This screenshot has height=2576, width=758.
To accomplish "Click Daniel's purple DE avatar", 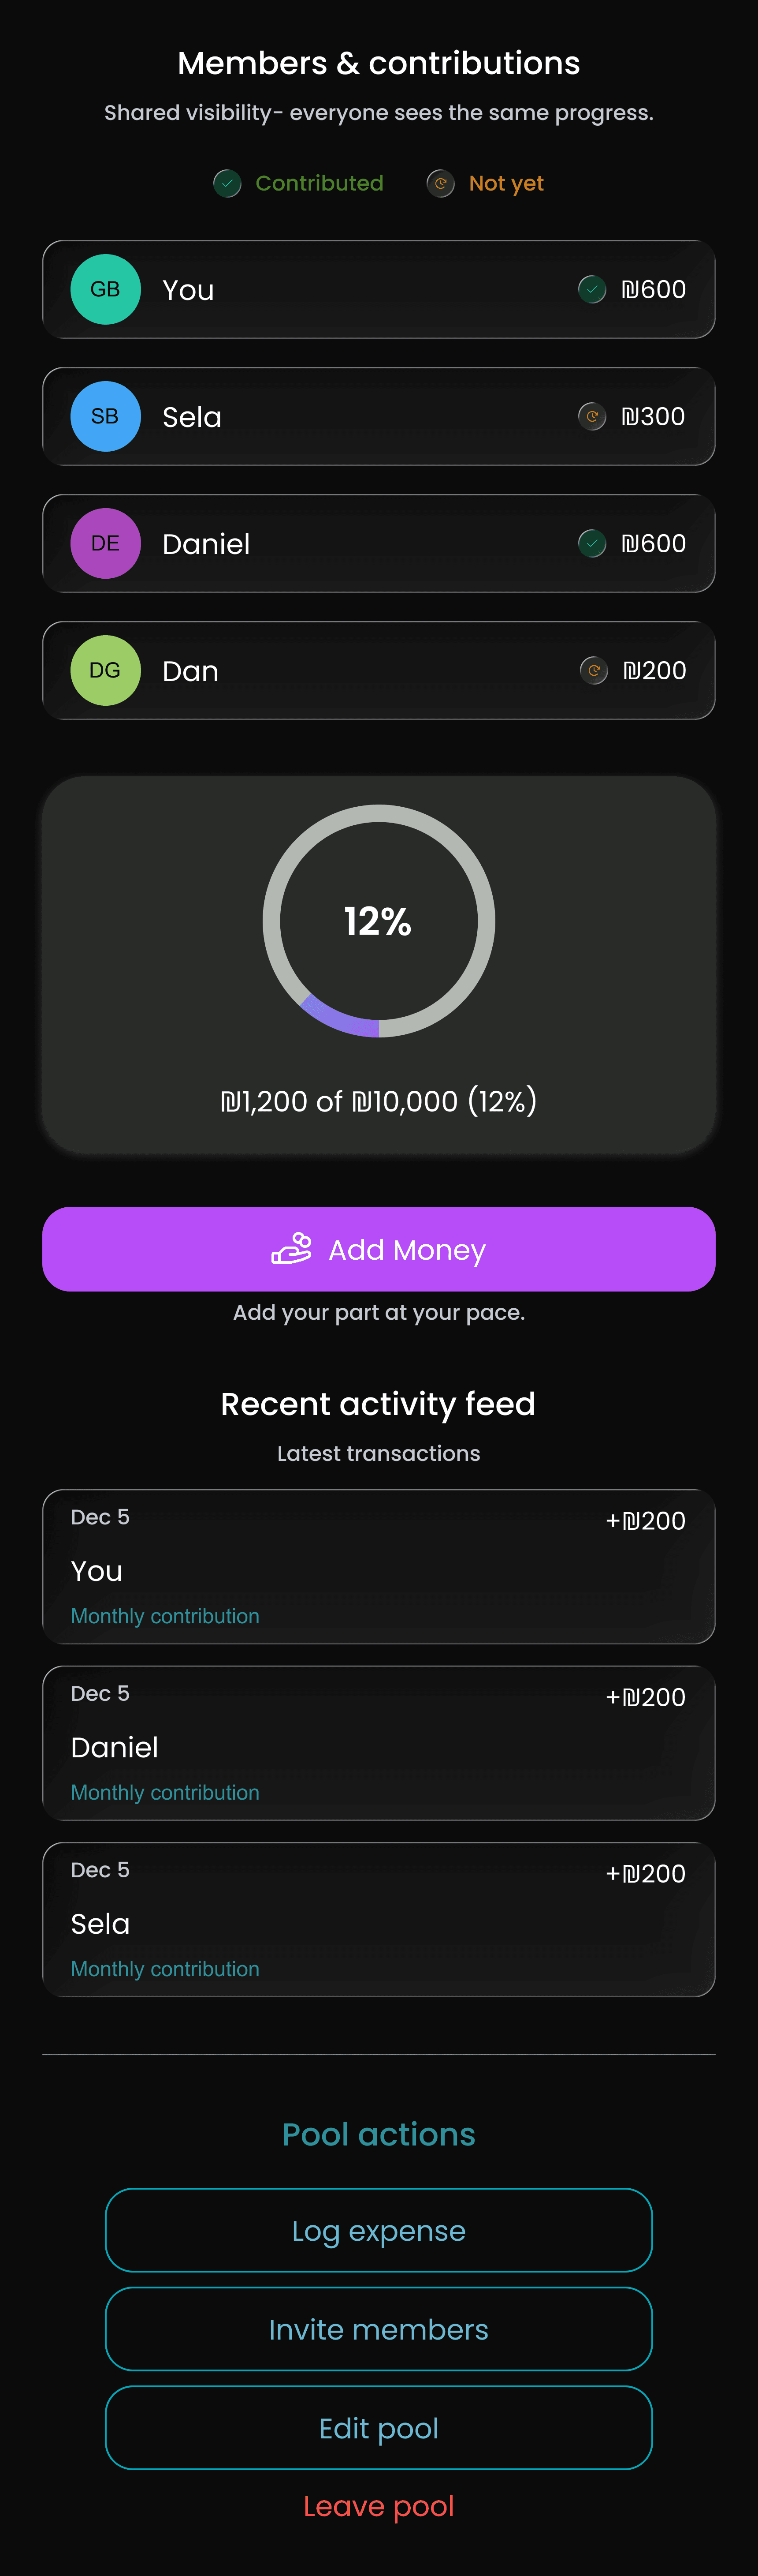I will 105,543.
